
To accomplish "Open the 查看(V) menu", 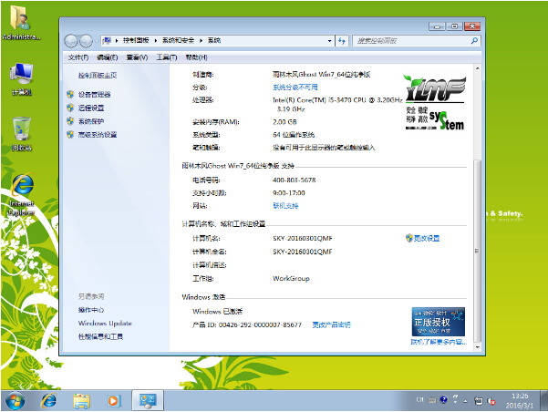I will click(137, 57).
